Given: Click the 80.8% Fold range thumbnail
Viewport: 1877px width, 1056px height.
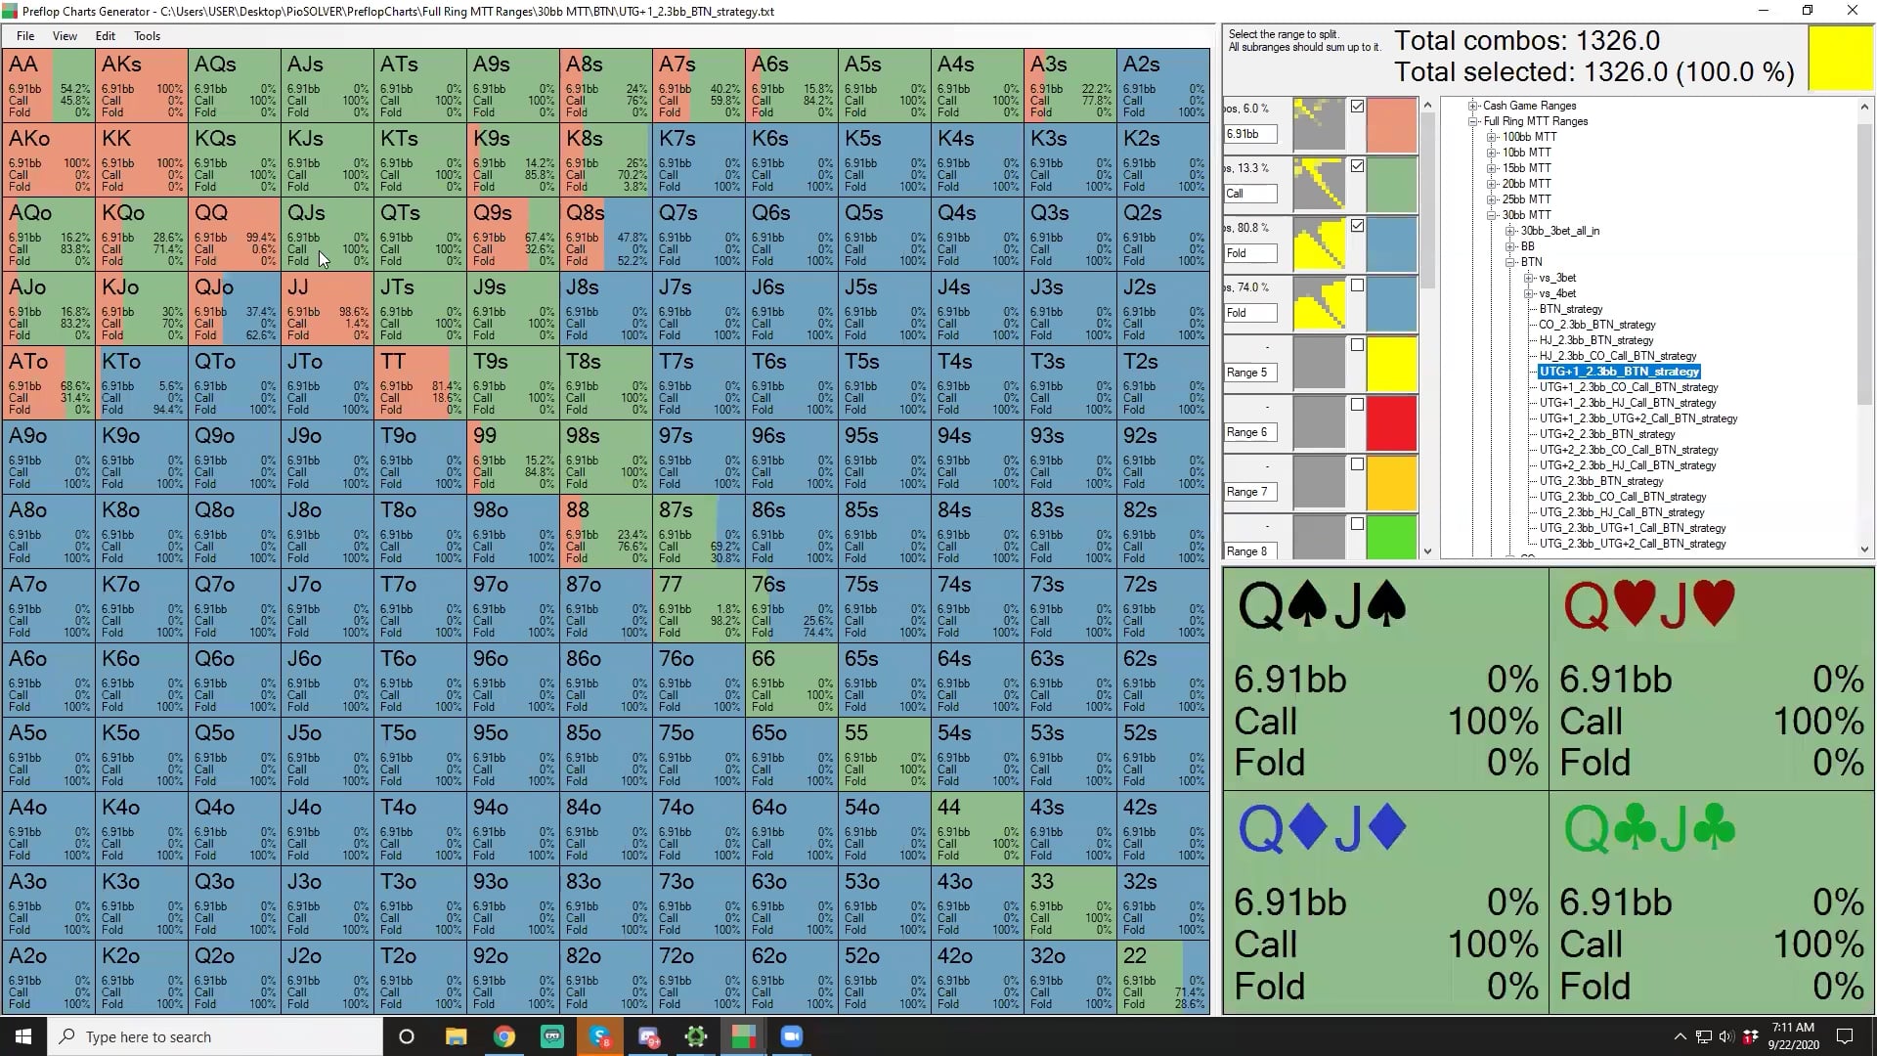Looking at the screenshot, I should (x=1318, y=243).
